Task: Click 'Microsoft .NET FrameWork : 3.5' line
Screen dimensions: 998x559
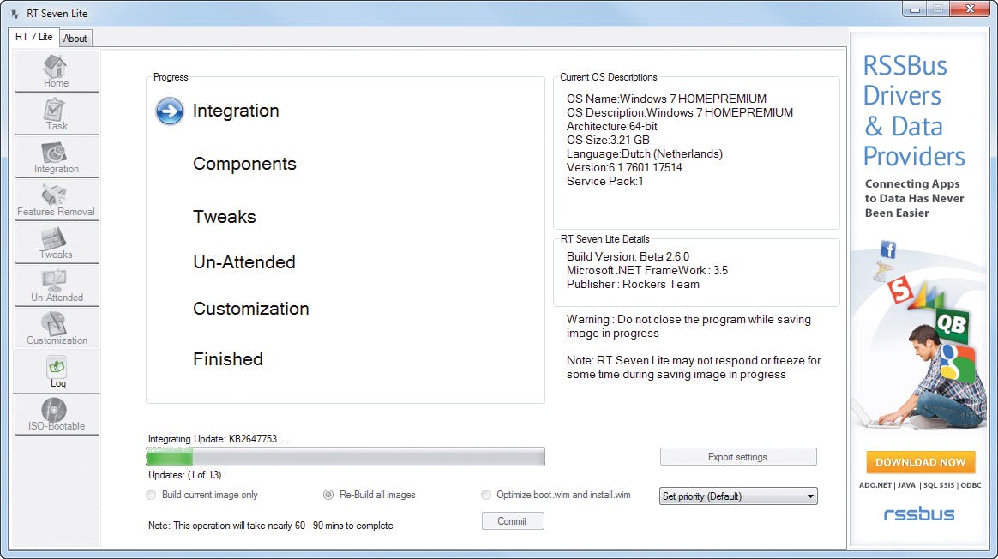Action: pyautogui.click(x=647, y=271)
